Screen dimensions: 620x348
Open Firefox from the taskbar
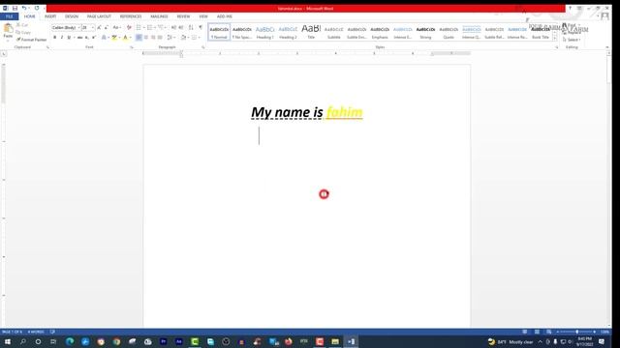pyautogui.click(x=289, y=341)
